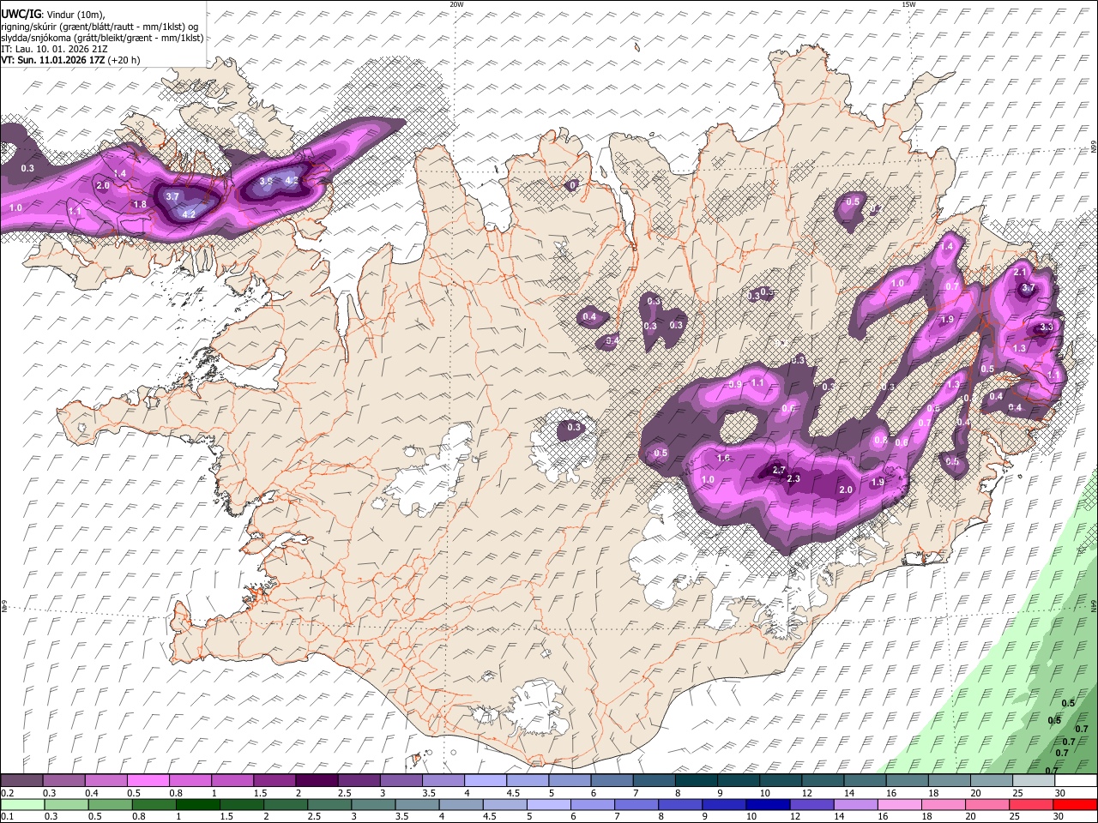Click the 2.3 snowfall value on the map
Viewport: 1098px width, 823px height.
[793, 478]
